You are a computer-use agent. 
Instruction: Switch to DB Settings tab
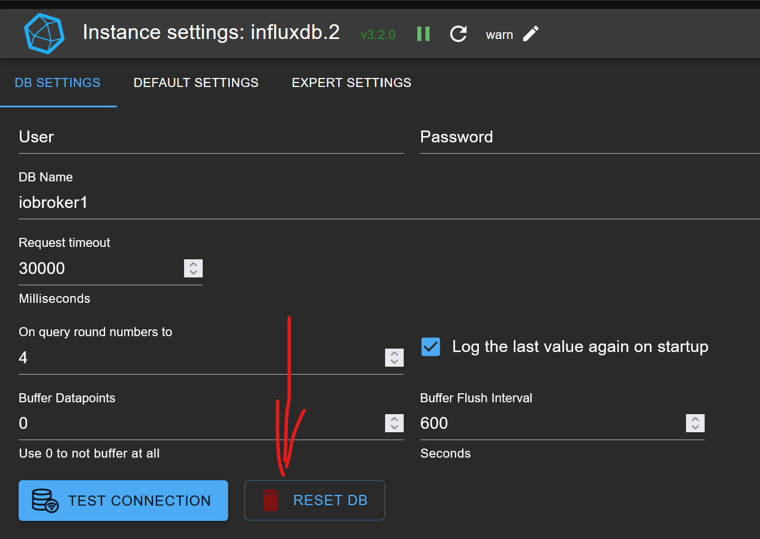tap(58, 82)
